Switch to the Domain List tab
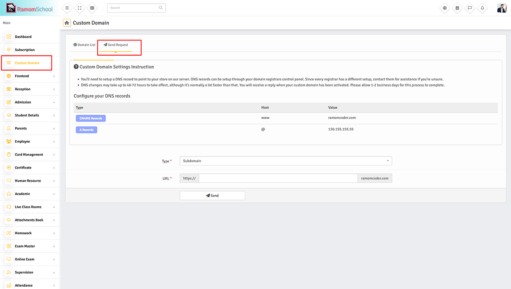 pos(84,45)
